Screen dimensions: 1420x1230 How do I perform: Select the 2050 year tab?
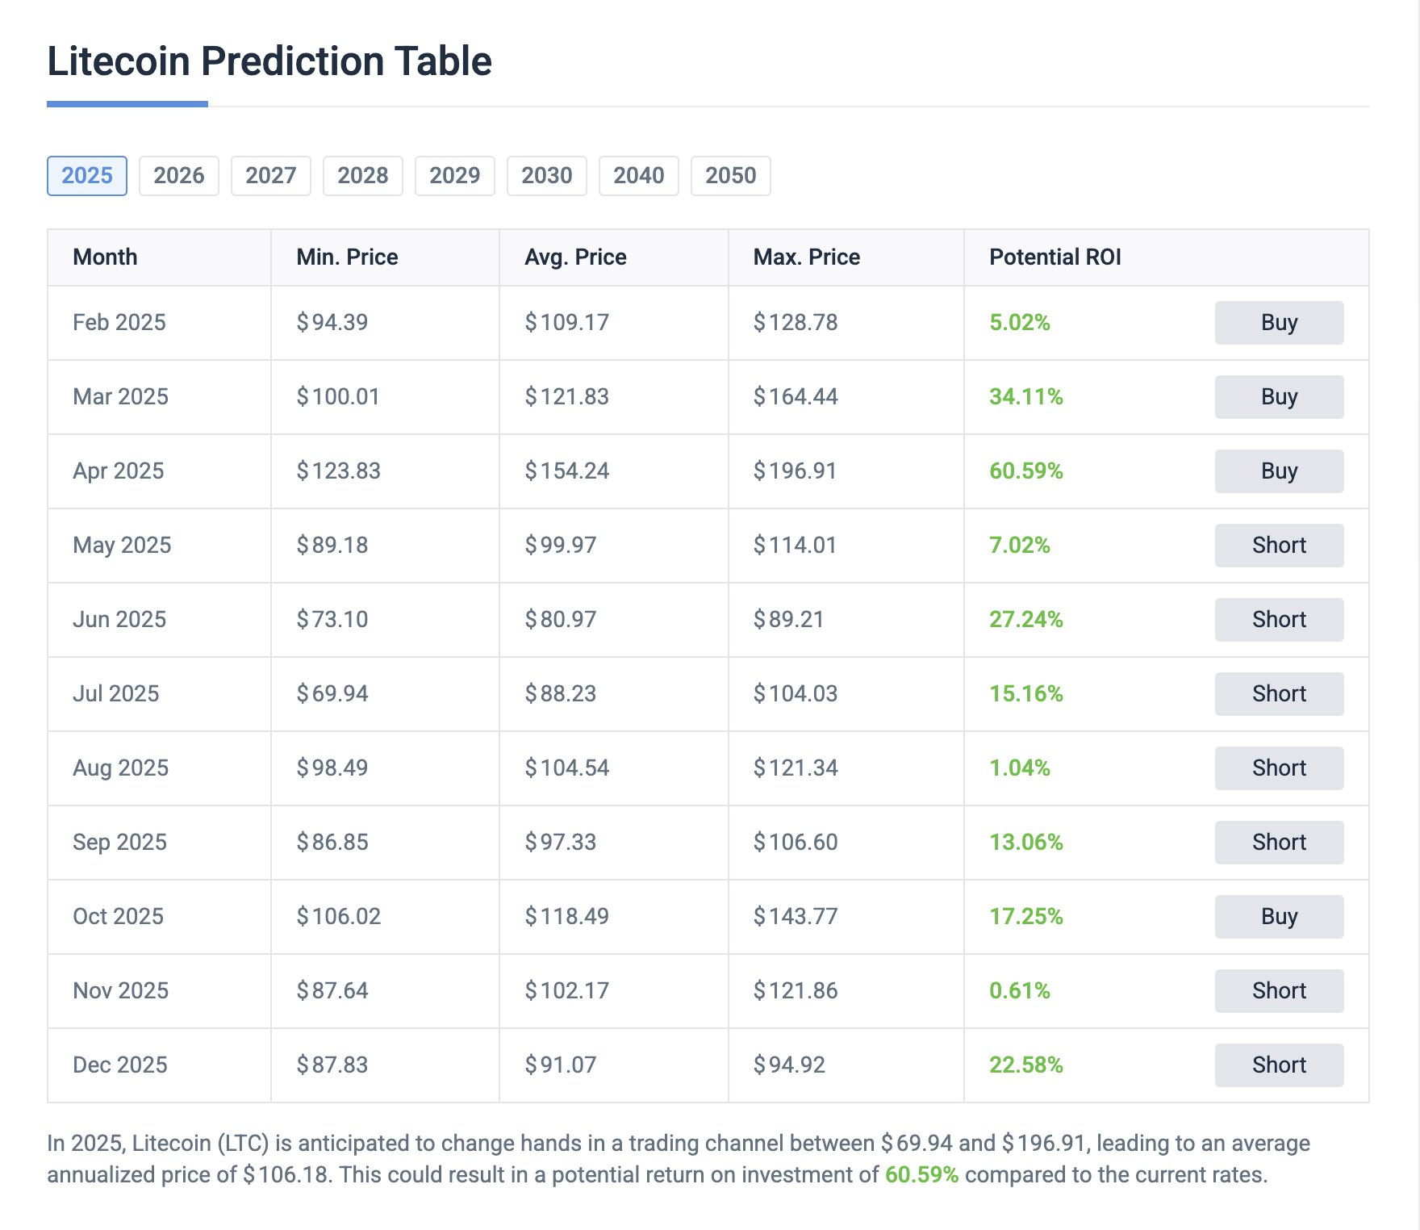coord(731,176)
